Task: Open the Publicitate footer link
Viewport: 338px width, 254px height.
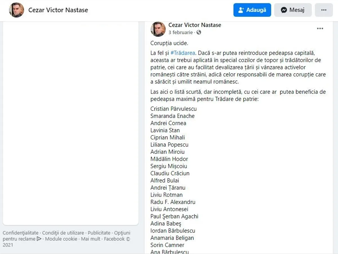Action: click(99, 233)
